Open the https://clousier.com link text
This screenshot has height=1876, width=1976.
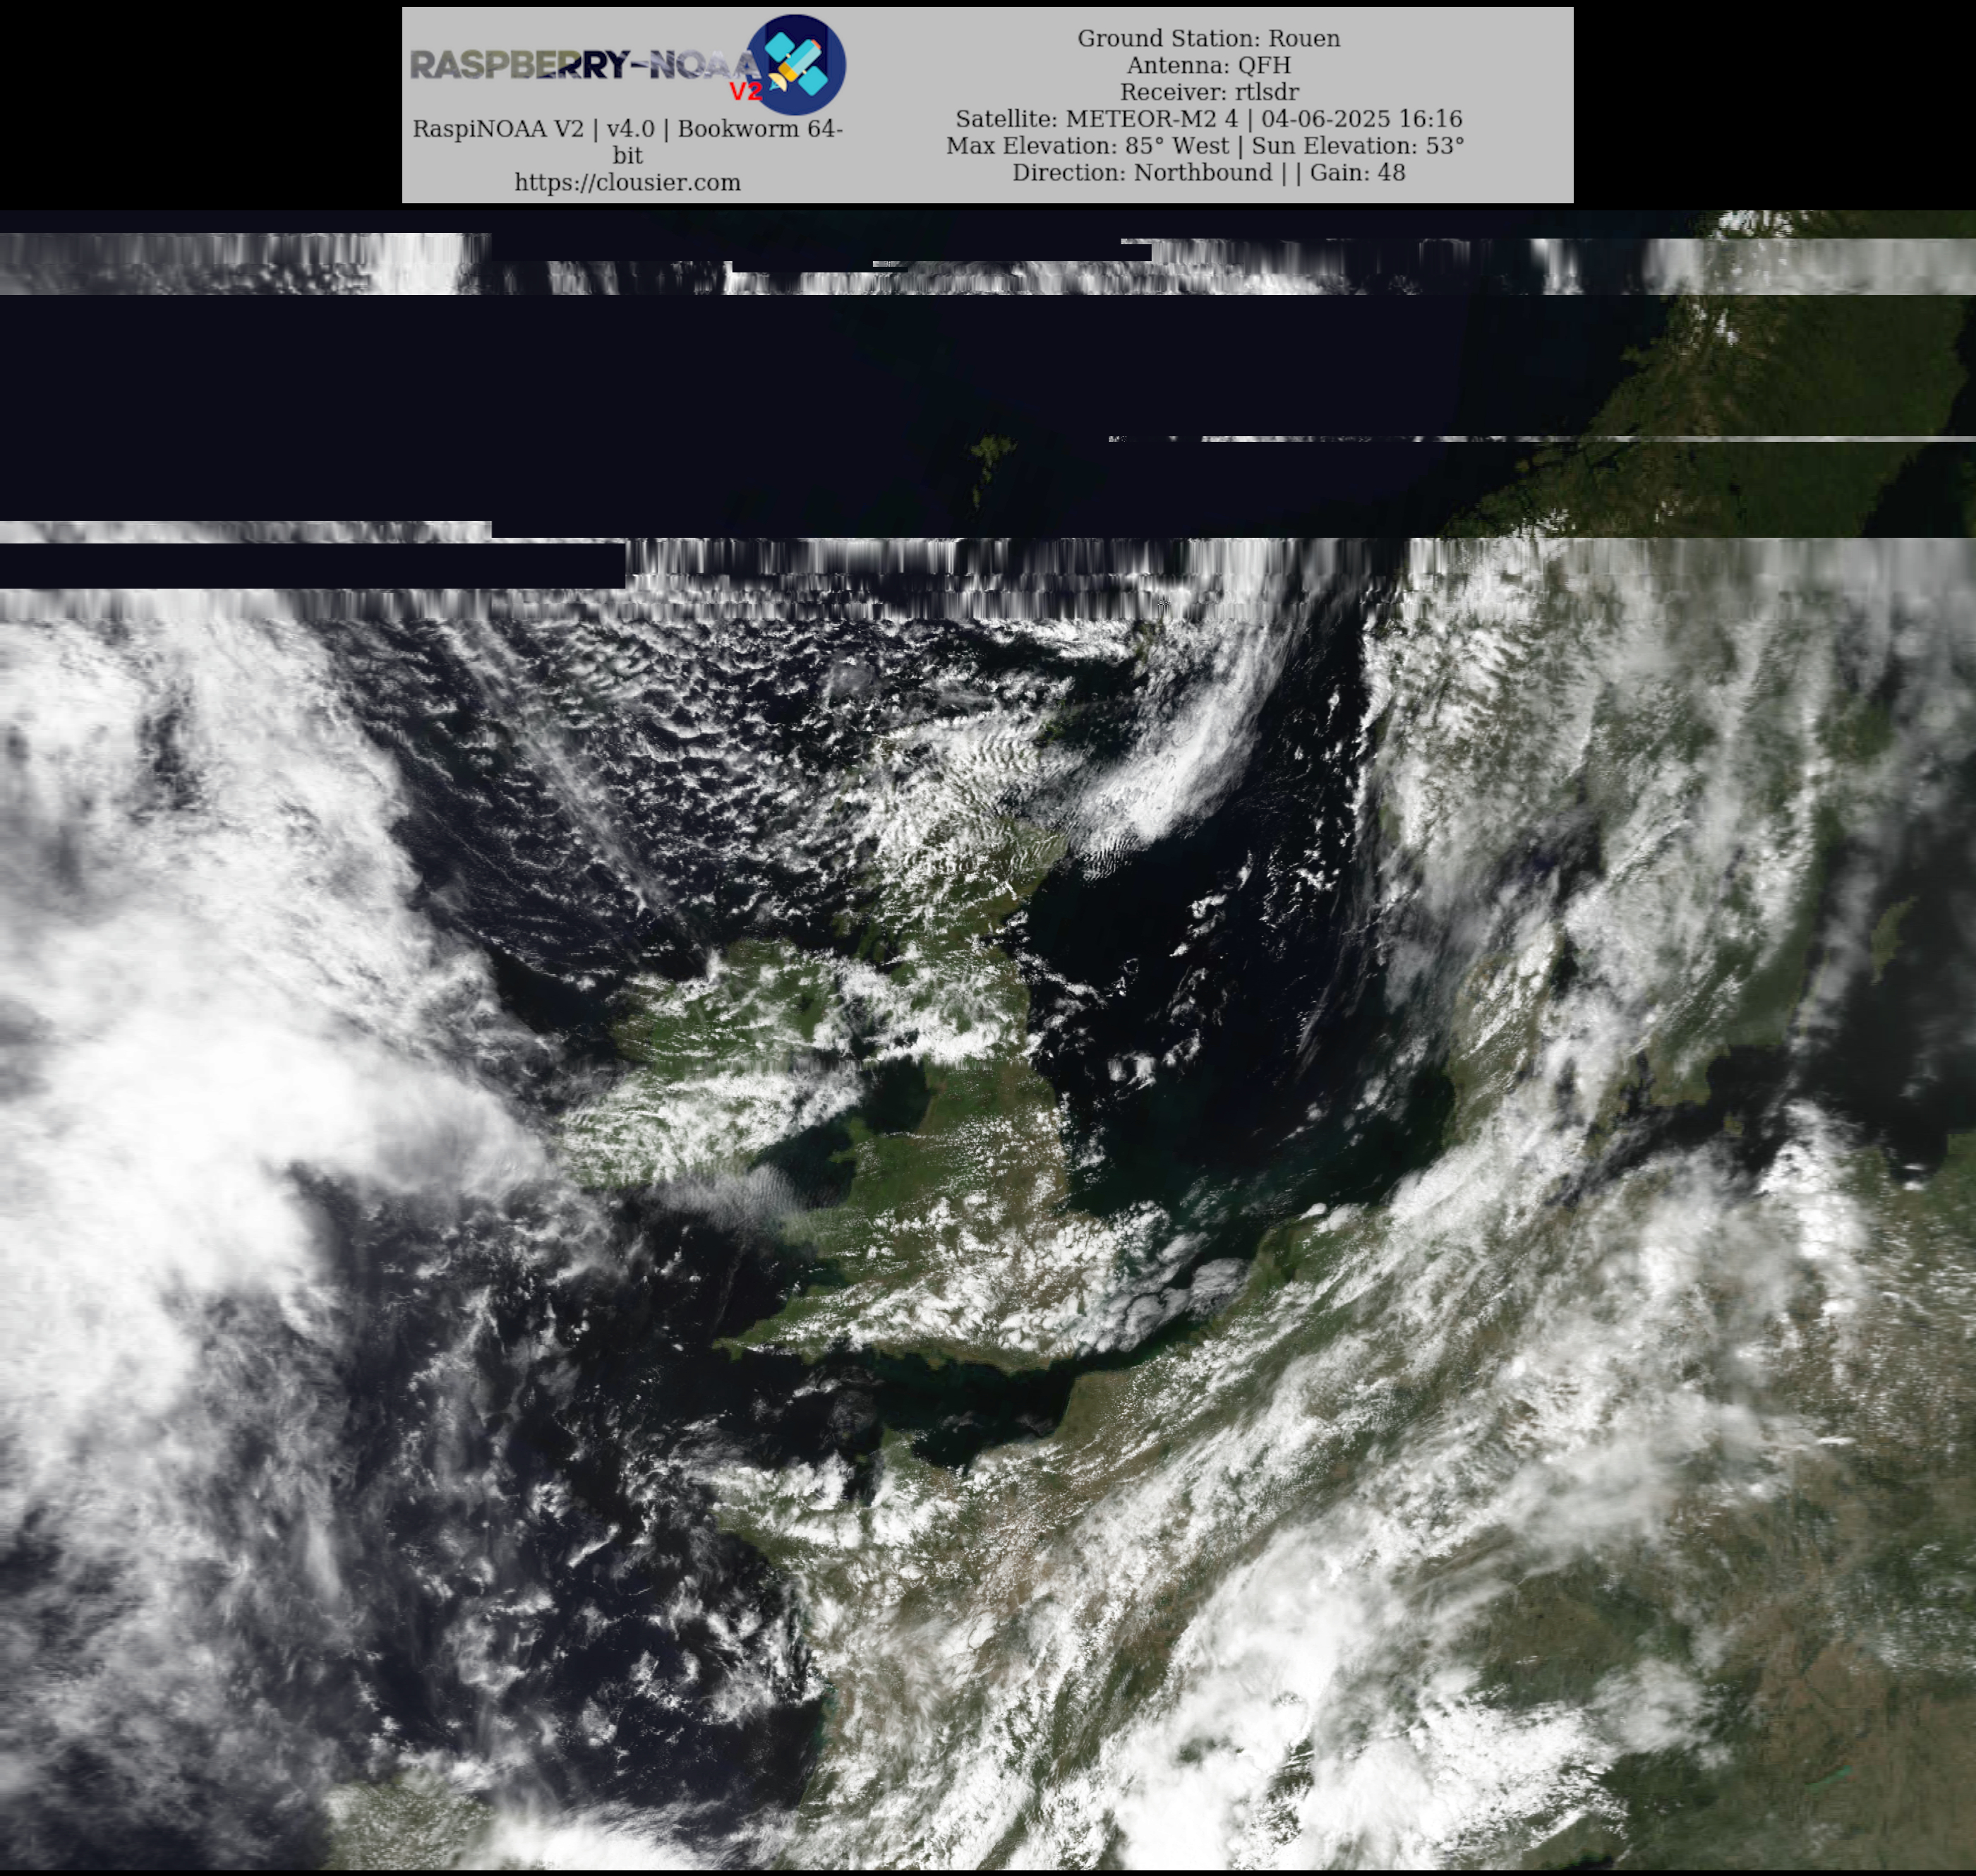click(x=627, y=183)
